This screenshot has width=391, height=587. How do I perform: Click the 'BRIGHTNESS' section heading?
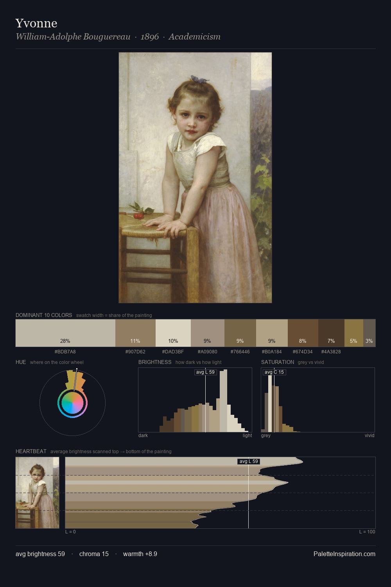coord(155,362)
